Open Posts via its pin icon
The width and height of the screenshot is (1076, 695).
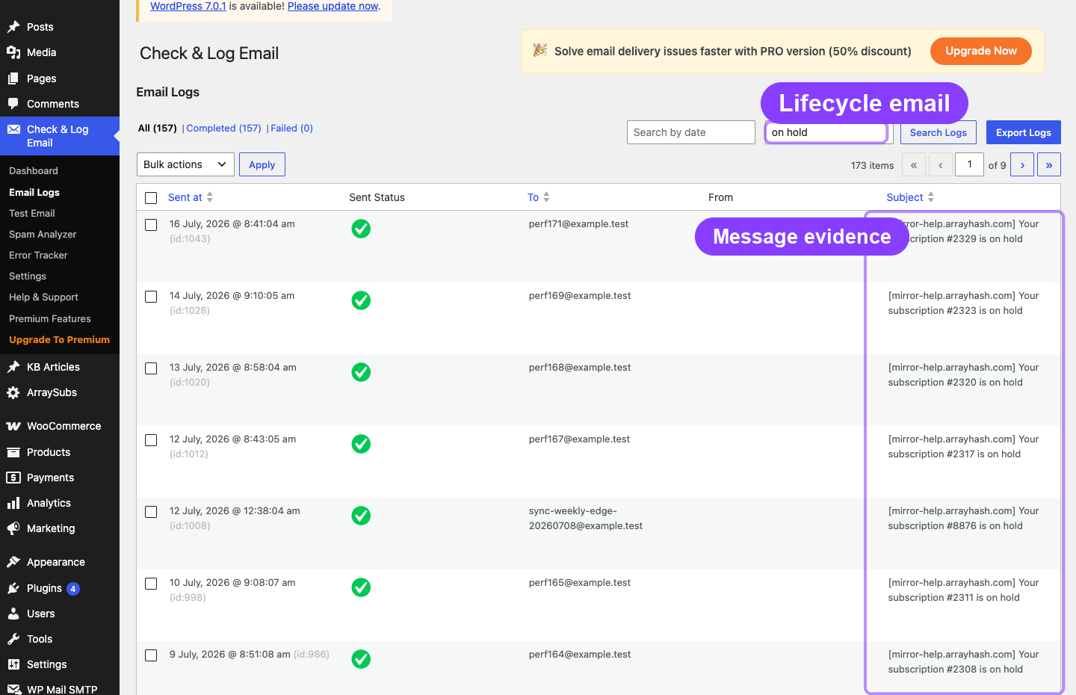point(13,27)
